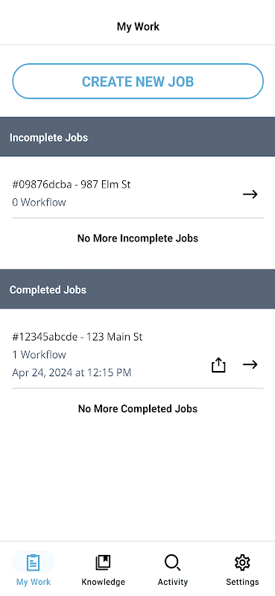The height and width of the screenshot is (596, 275).
Task: Open the #12345abcde job entry title
Action: click(78, 337)
